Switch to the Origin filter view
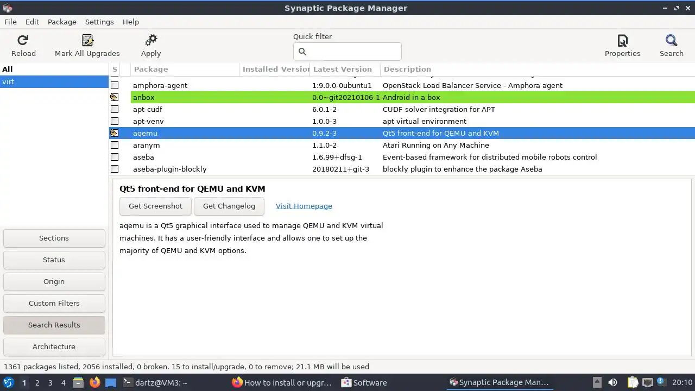 (54, 281)
